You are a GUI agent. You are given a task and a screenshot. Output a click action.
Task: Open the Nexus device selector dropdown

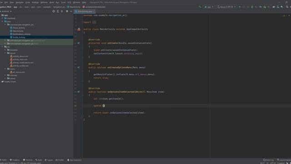click(226, 7)
